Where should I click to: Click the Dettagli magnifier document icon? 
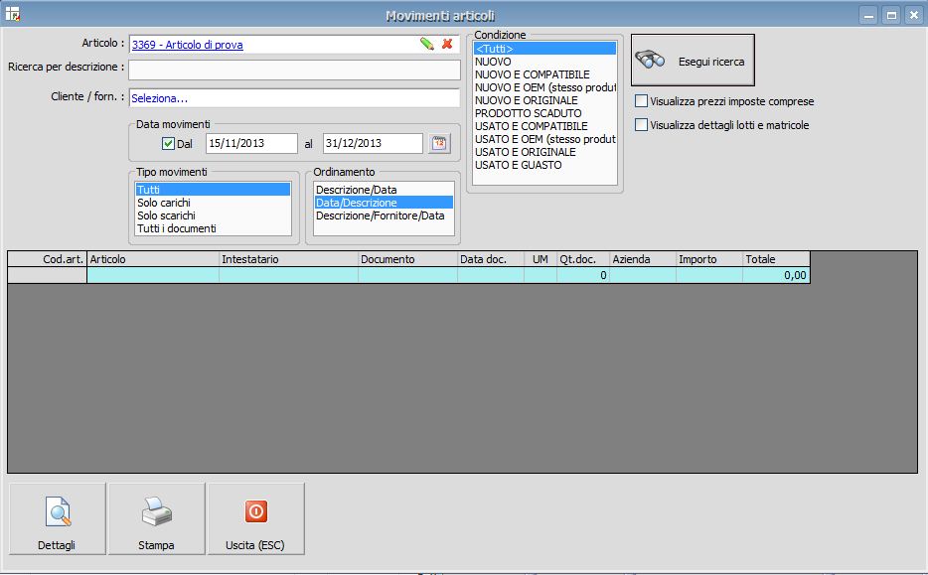click(x=58, y=511)
